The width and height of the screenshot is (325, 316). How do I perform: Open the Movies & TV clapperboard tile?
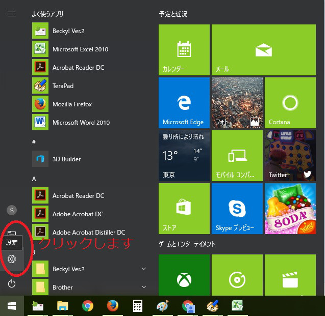pos(290,275)
